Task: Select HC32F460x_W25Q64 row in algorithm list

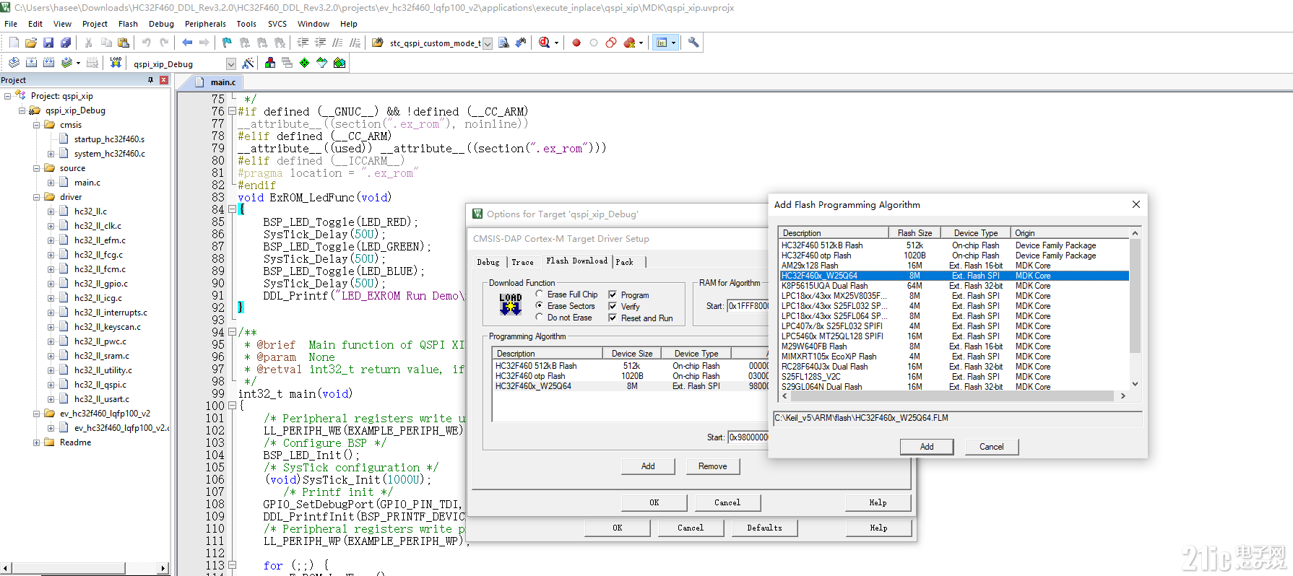Action: point(953,276)
